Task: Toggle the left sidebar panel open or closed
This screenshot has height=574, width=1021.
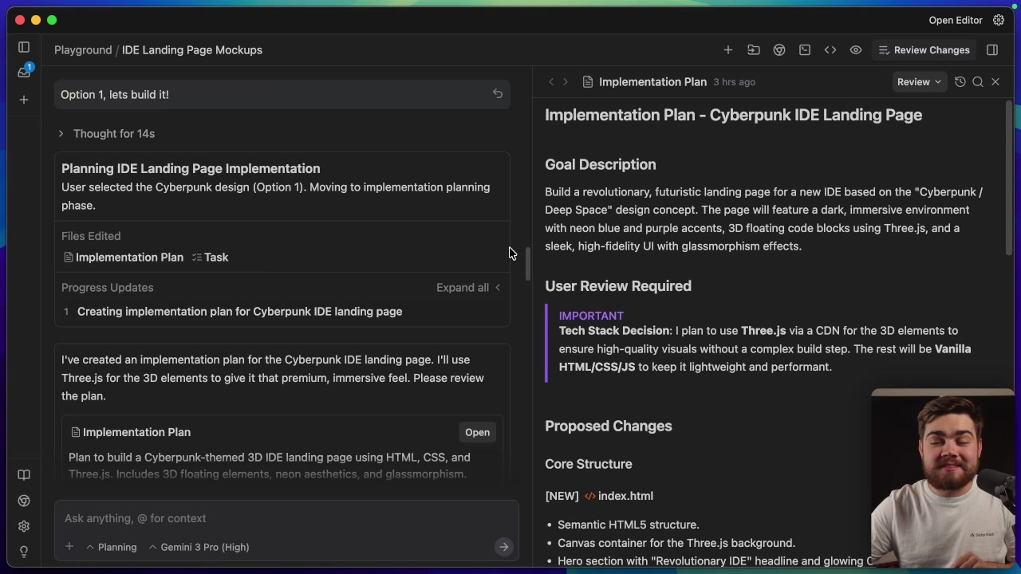Action: [x=24, y=47]
